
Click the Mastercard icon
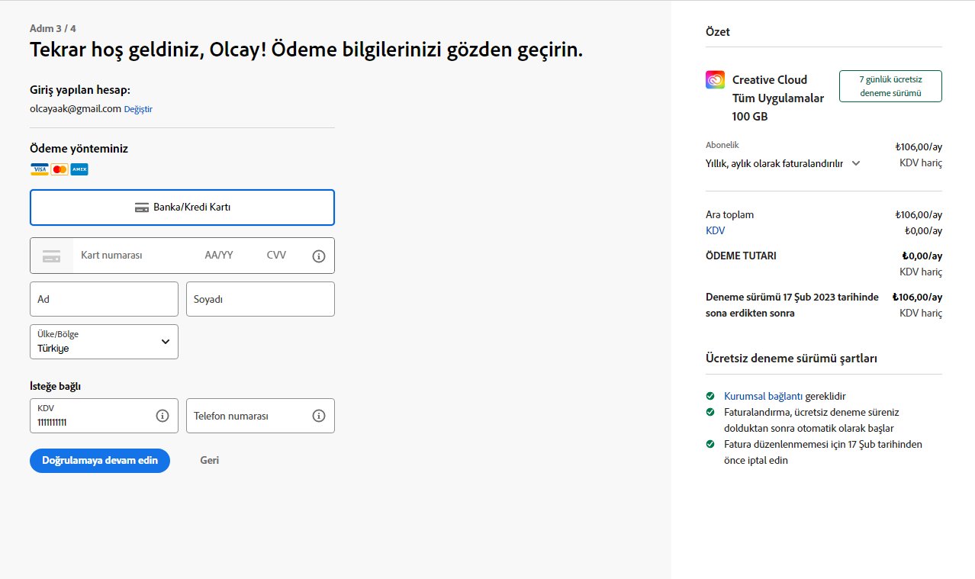click(x=60, y=169)
